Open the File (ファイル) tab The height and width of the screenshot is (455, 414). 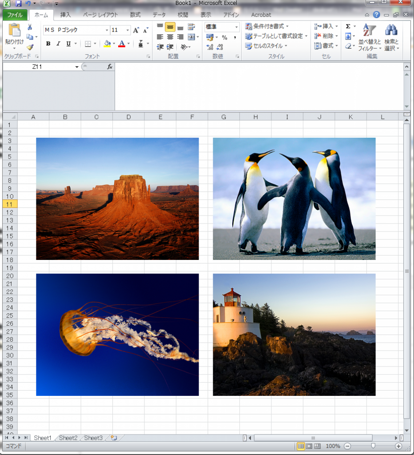[x=15, y=15]
